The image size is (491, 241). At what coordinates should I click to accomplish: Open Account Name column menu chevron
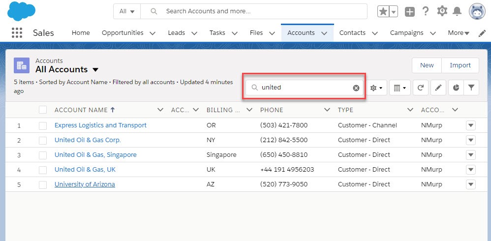160,110
